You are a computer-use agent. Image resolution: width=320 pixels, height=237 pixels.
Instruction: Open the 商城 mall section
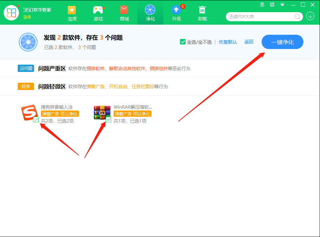point(124,13)
